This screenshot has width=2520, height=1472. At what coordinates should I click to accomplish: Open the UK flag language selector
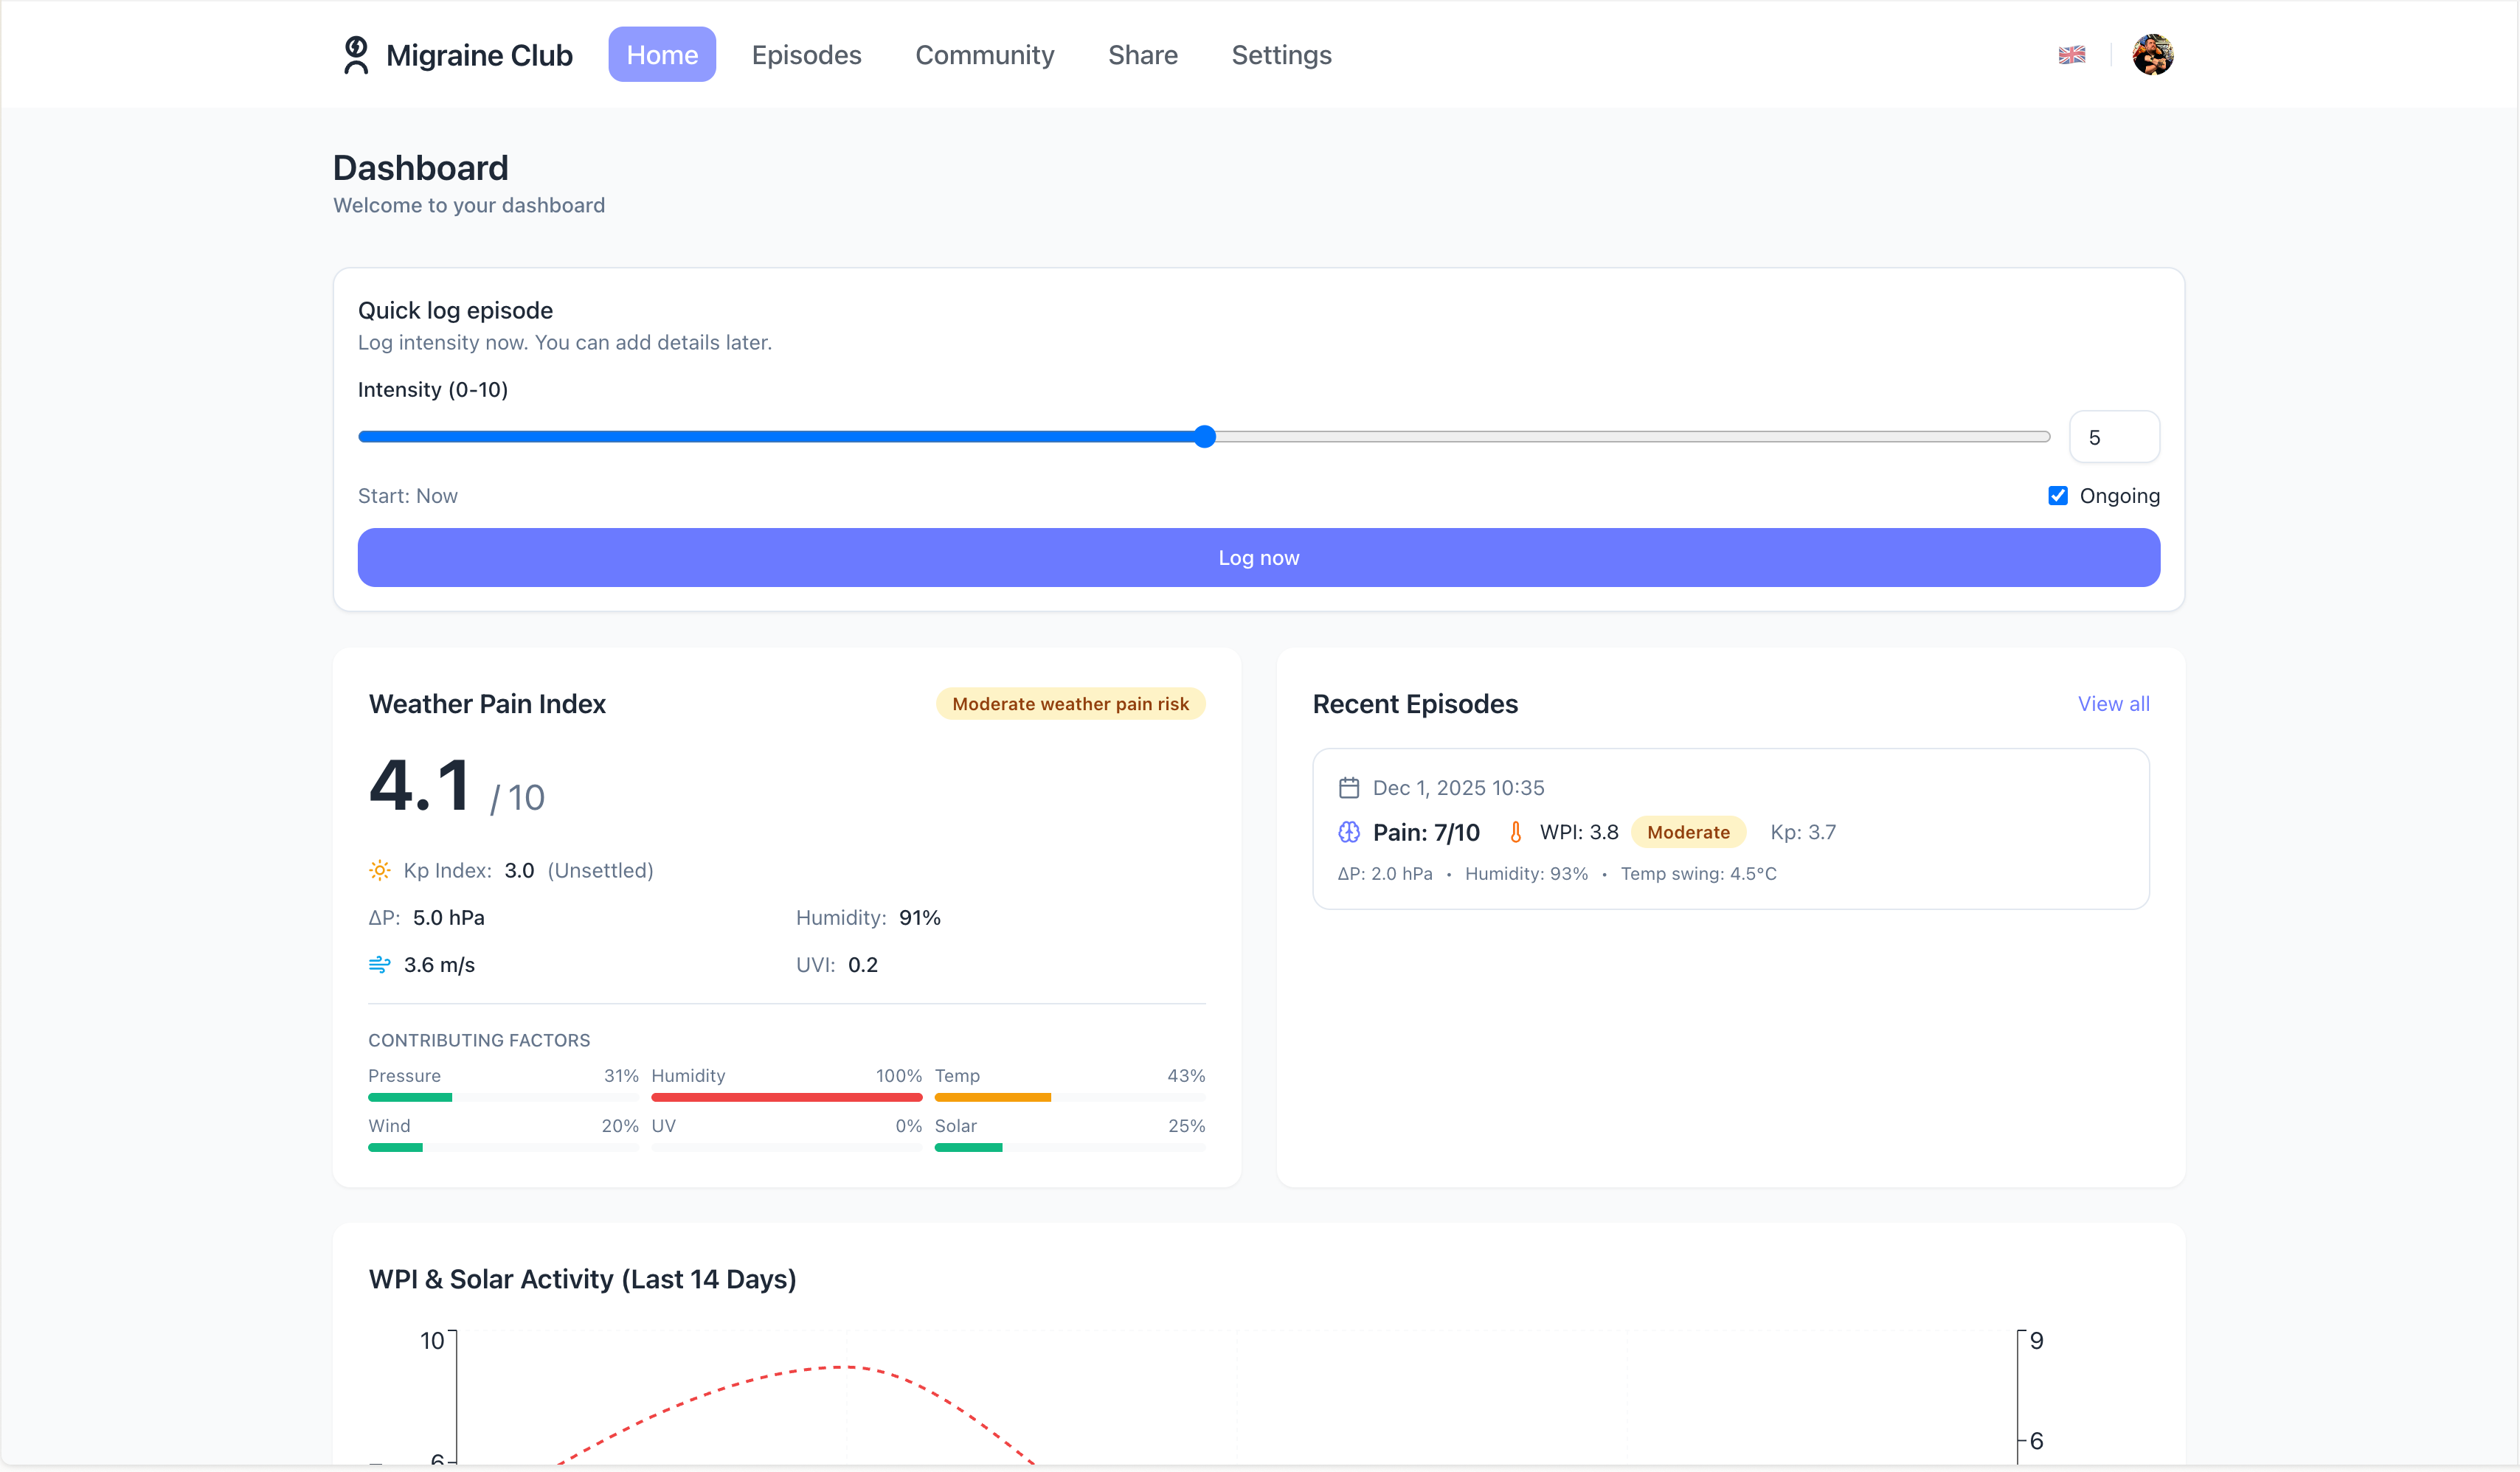tap(2071, 55)
